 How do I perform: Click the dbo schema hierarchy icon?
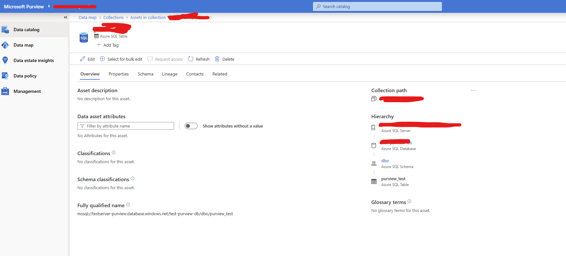[x=374, y=163]
